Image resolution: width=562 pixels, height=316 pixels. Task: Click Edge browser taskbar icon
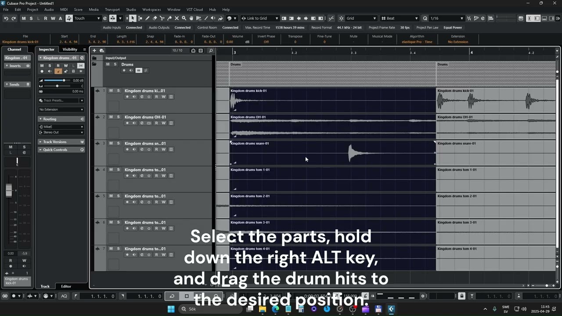pyautogui.click(x=275, y=309)
